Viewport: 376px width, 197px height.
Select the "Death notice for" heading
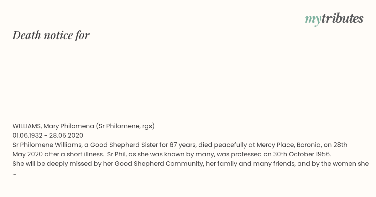point(51,35)
